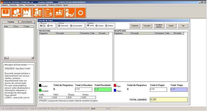Open the book catalog toolbar icon
The image size is (207, 111).
pyautogui.click(x=6, y=12)
